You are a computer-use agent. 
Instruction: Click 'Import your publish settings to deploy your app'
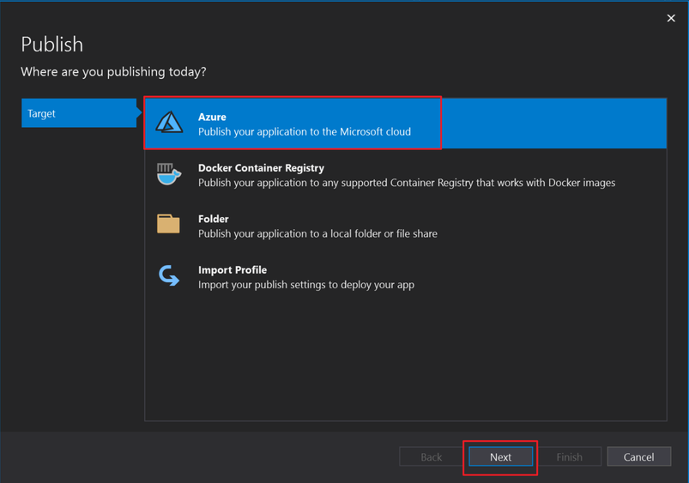click(x=306, y=285)
